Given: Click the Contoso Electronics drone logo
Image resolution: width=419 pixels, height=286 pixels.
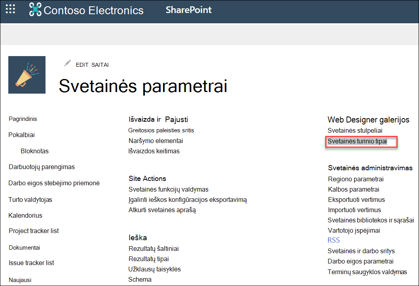Looking at the screenshot, I should pos(35,9).
